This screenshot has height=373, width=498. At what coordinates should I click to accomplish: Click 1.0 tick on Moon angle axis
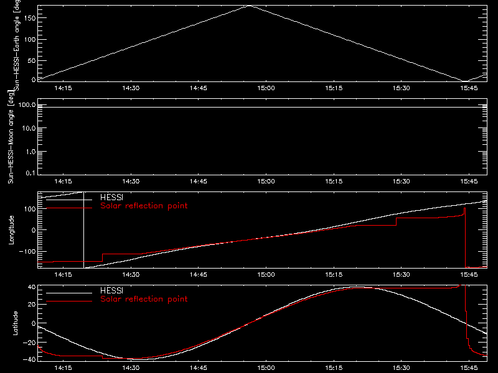tap(31, 152)
